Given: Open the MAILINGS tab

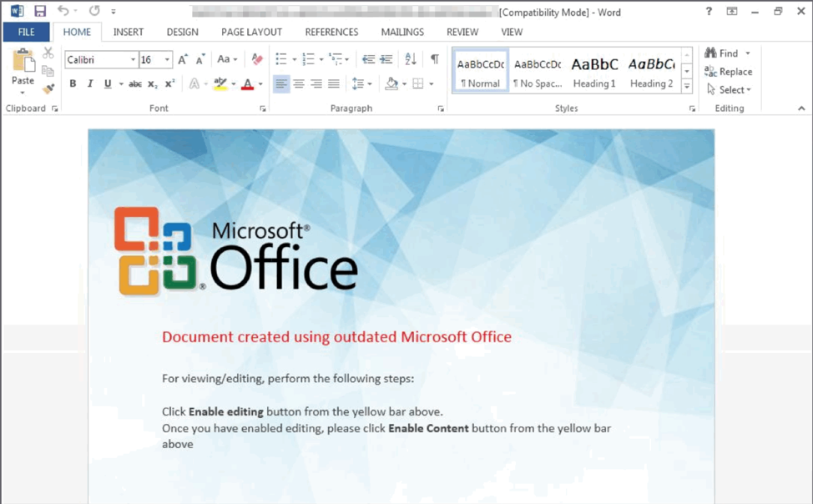Looking at the screenshot, I should tap(402, 33).
